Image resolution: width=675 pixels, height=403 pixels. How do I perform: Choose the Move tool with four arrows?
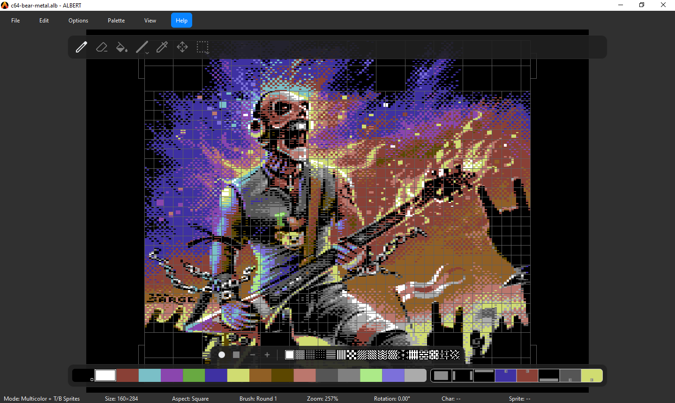tap(182, 47)
